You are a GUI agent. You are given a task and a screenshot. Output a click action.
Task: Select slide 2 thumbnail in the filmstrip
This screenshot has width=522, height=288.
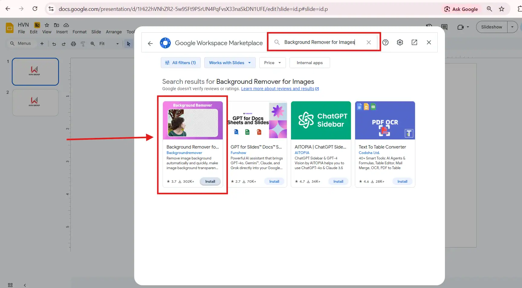click(x=35, y=103)
